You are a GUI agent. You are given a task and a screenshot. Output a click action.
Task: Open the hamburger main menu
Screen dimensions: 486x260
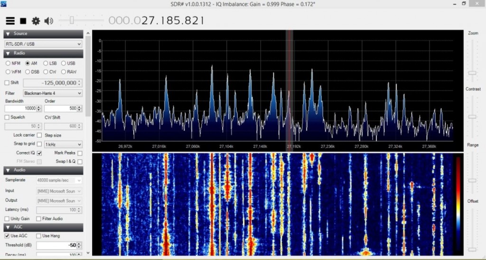[x=10, y=21]
